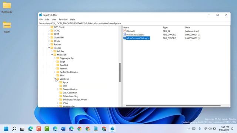Open the green C app on taskbar
This screenshot has width=237, height=133.
click(x=47, y=129)
